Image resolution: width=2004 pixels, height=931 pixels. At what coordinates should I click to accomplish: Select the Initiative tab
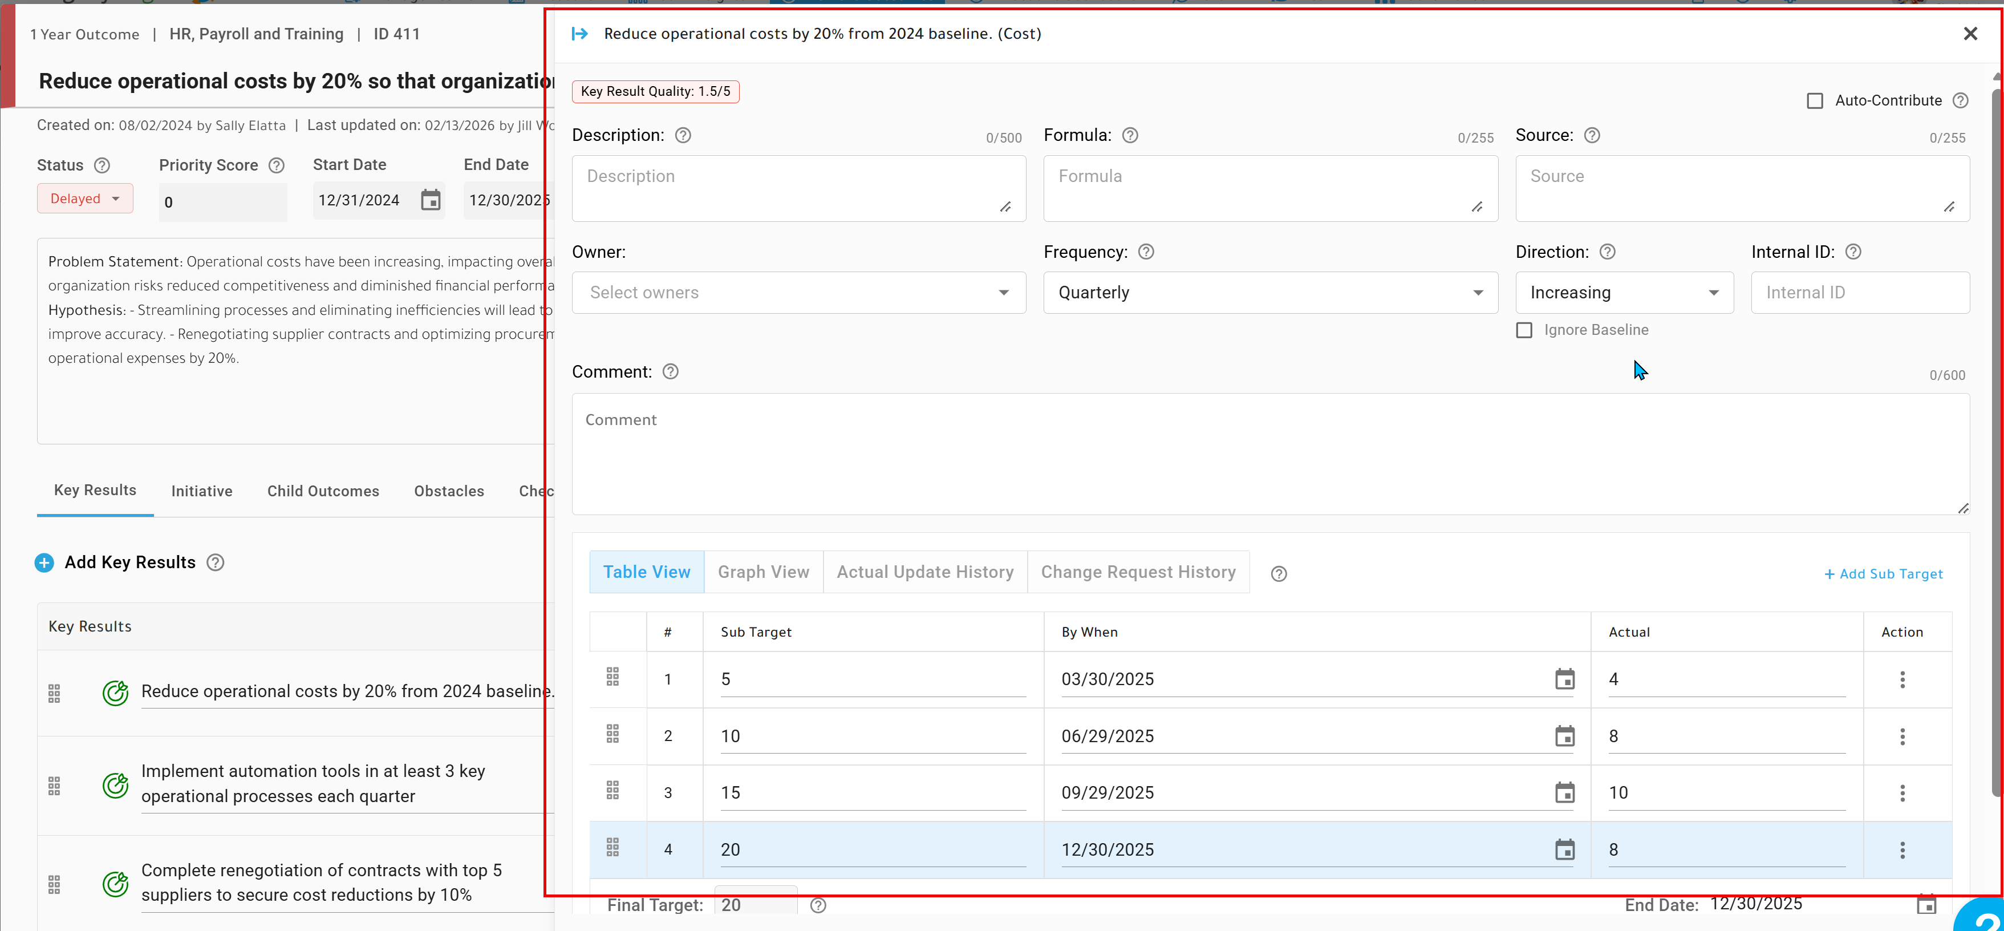[201, 491]
